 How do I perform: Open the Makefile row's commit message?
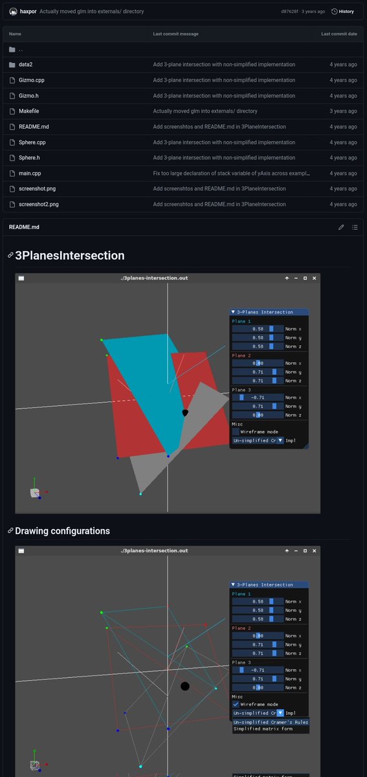tap(205, 111)
